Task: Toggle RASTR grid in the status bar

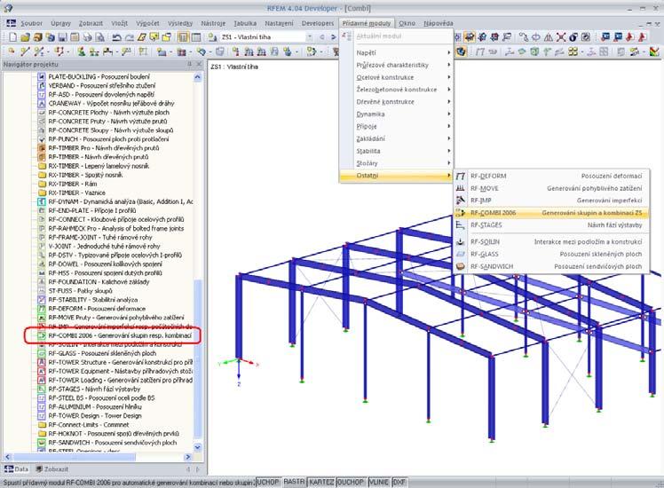Action: click(294, 482)
